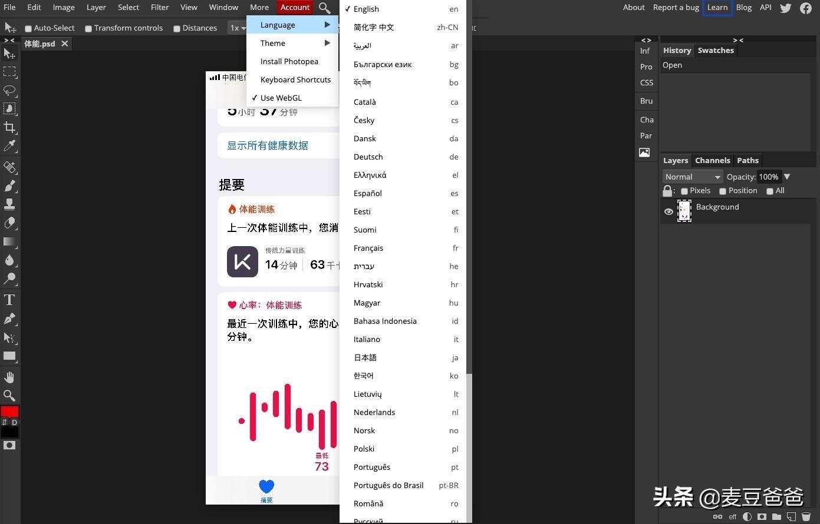Enable the Transform controls checkbox
Image resolution: width=820 pixels, height=524 pixels.
coord(88,28)
